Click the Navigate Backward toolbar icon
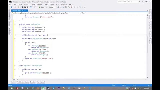 pos(11,7)
